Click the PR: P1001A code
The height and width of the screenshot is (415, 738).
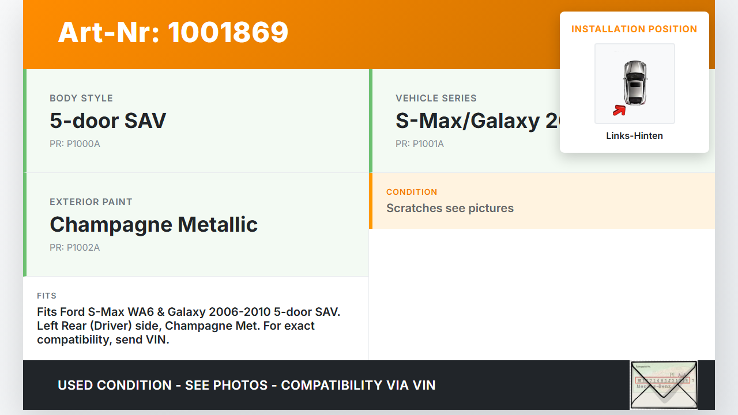point(420,144)
